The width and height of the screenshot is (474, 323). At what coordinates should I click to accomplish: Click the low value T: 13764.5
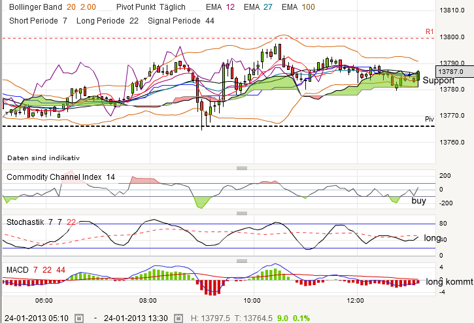coord(253,318)
